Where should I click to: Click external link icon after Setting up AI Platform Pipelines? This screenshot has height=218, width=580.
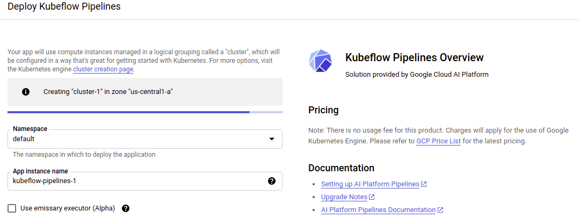tap(424, 184)
